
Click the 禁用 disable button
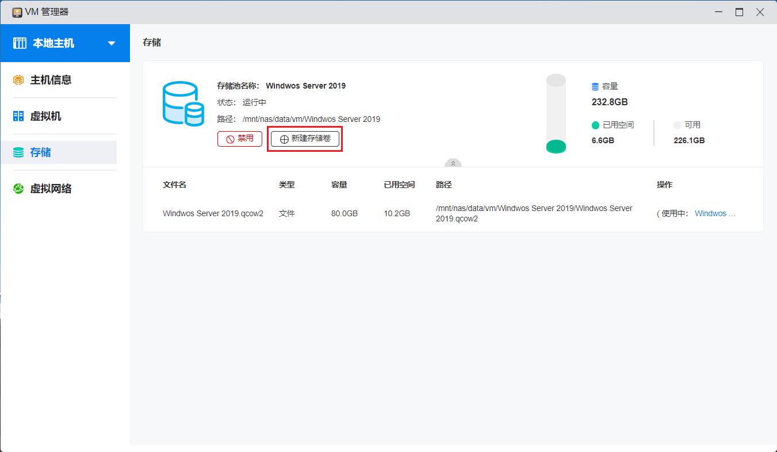click(240, 139)
